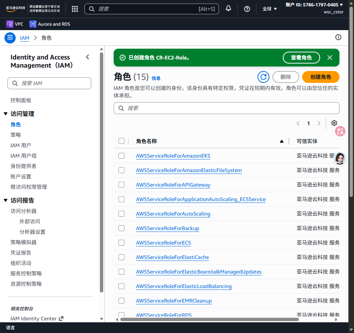Open the AWSServiceRoleForECS role link
The image size is (354, 333).
click(x=164, y=243)
